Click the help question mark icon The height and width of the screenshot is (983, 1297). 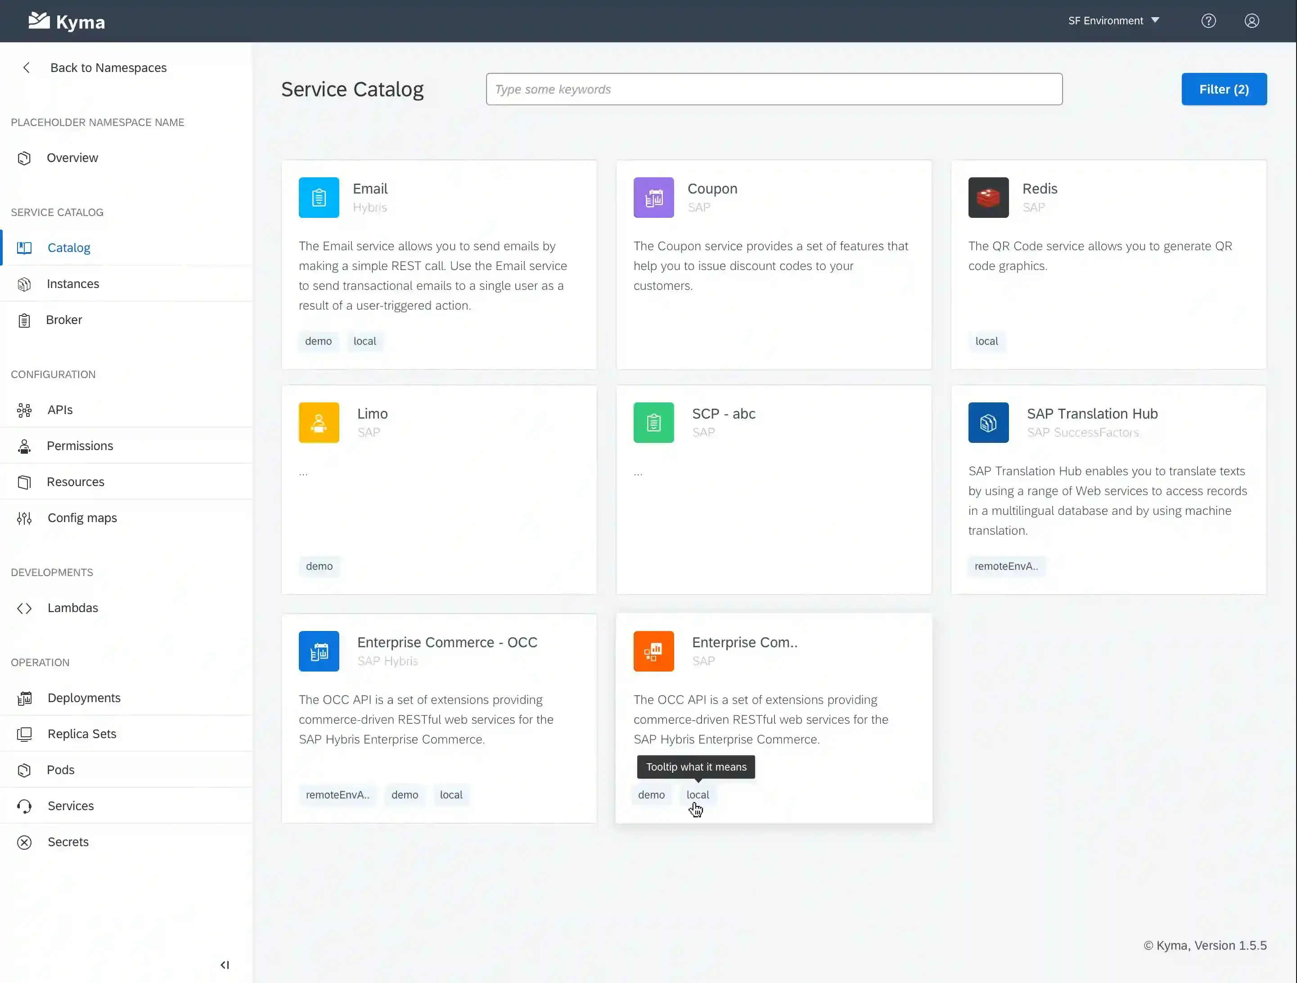coord(1208,21)
